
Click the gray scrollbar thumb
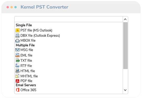pos(125,46)
